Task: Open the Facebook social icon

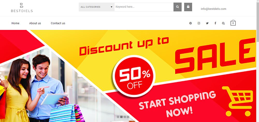Action: click(x=215, y=23)
